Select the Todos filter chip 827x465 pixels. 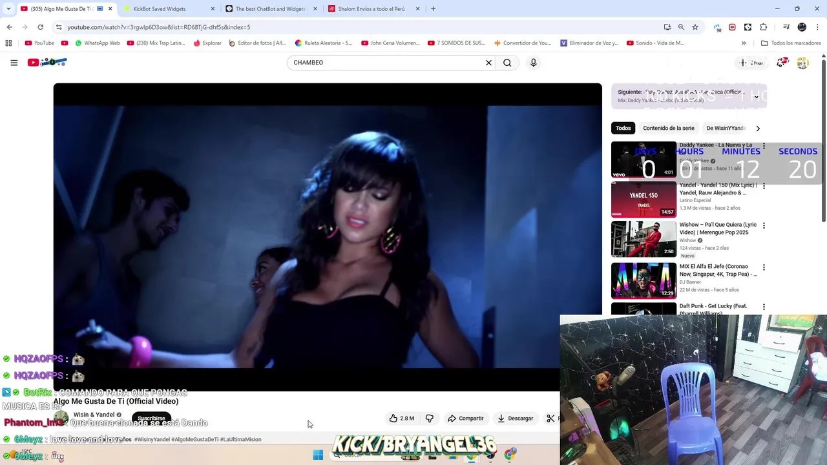point(623,128)
